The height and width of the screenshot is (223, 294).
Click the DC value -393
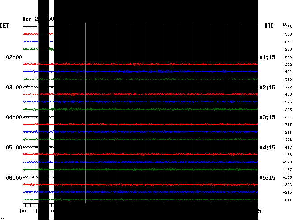pyautogui.click(x=287, y=185)
